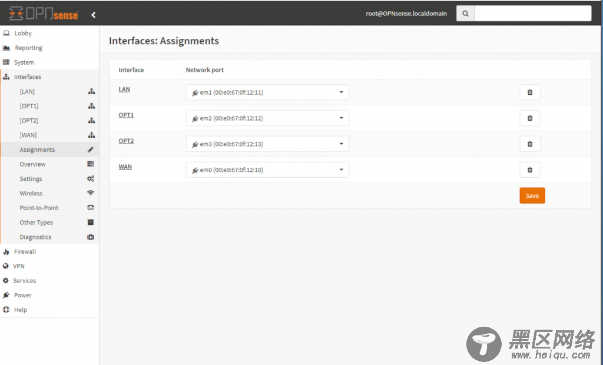Open LAN network port dropdown em1
This screenshot has width=603, height=365.
tap(267, 92)
